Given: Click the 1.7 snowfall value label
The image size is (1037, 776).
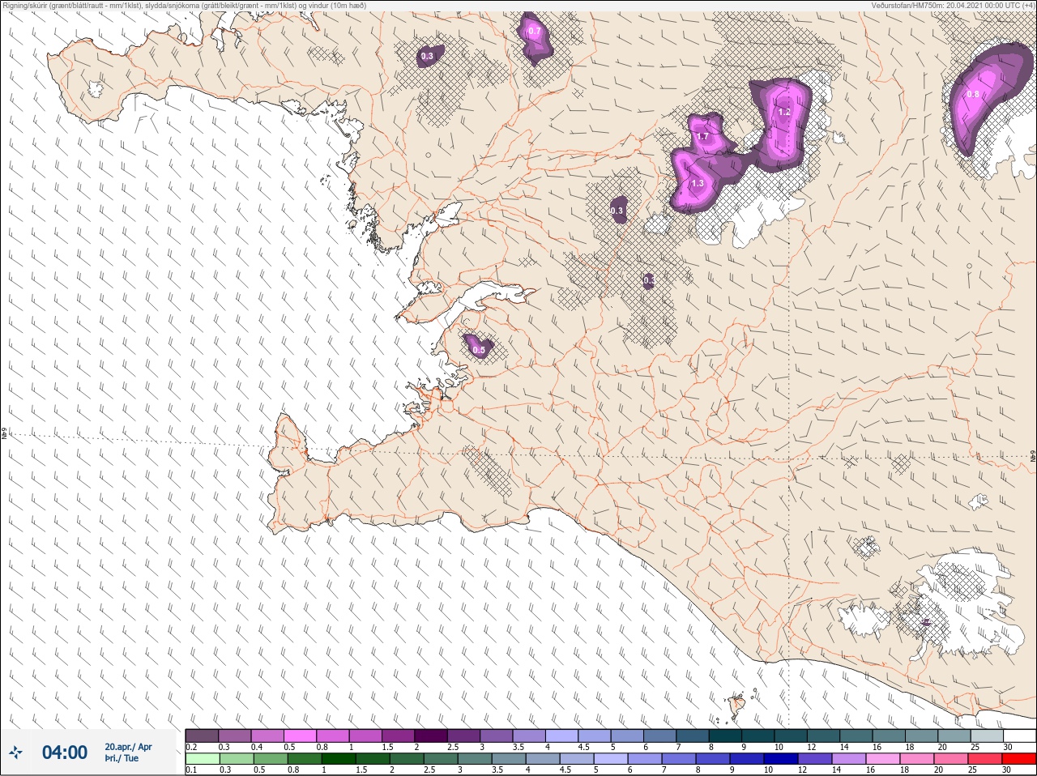Looking at the screenshot, I should 702,137.
